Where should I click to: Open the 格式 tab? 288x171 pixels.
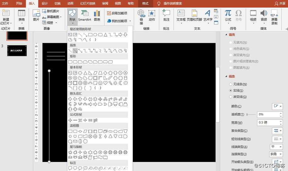pyautogui.click(x=145, y=3)
